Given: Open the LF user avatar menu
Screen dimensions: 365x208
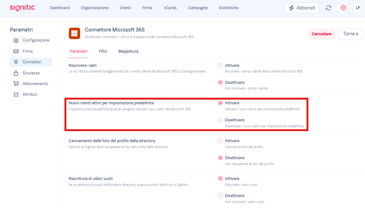Looking at the screenshot, I should tap(358, 8).
